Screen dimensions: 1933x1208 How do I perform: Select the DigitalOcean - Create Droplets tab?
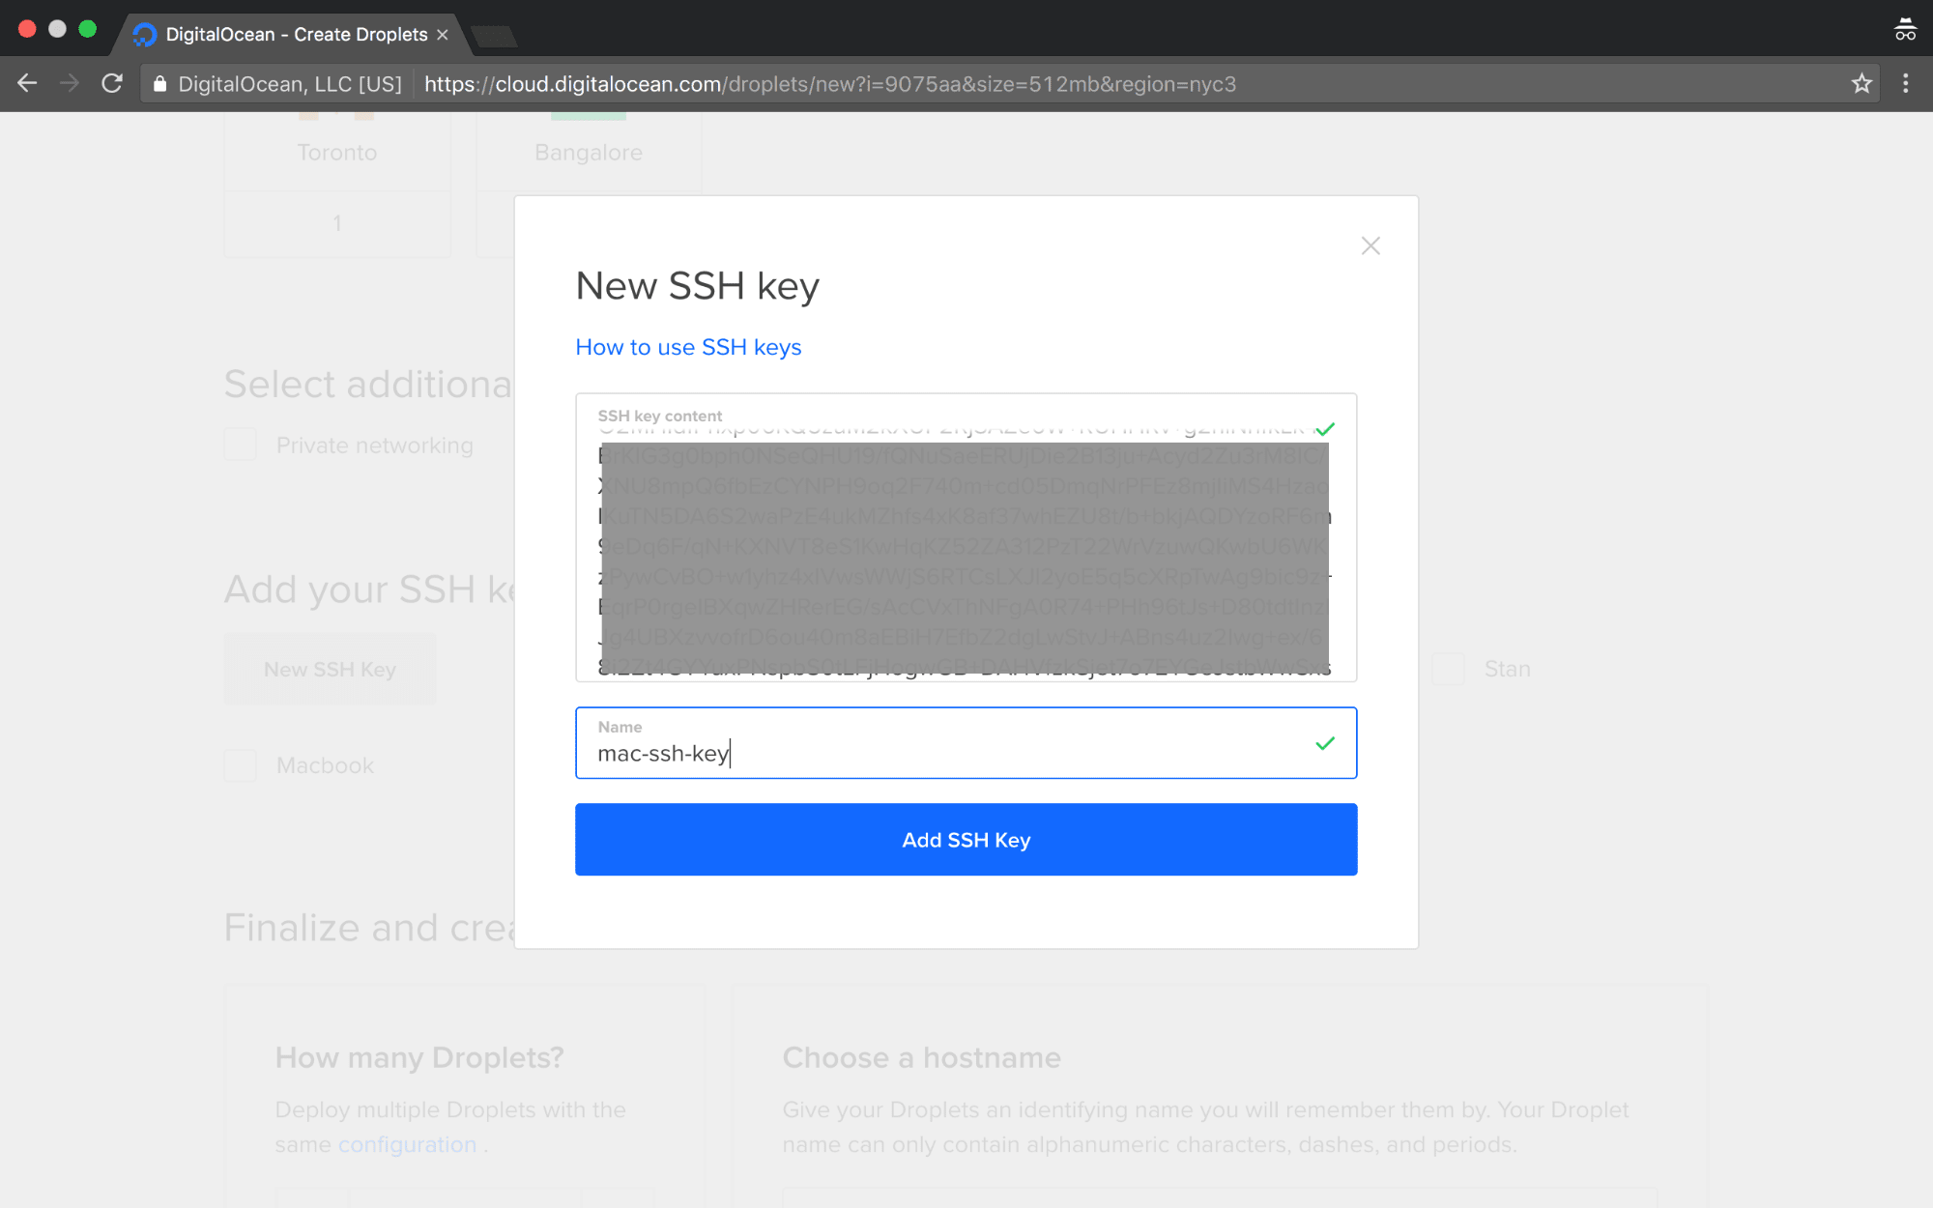[290, 35]
